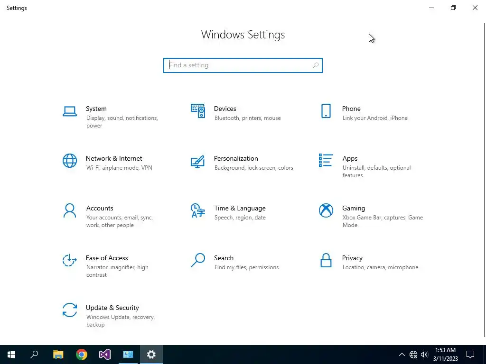Click the Settings window vertical scrollbar
This screenshot has height=364, width=486.
pyautogui.click(x=485, y=180)
